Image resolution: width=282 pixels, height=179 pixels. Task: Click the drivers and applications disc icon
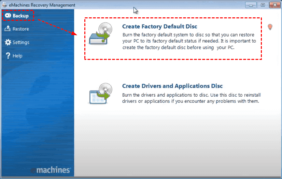[x=101, y=94]
